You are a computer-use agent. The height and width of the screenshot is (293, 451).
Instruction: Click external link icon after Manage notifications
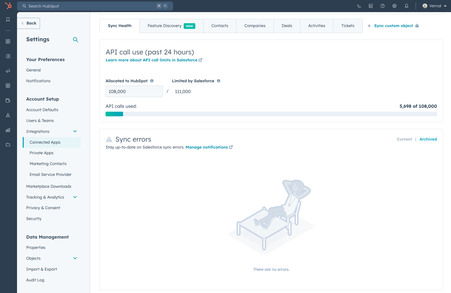231,147
